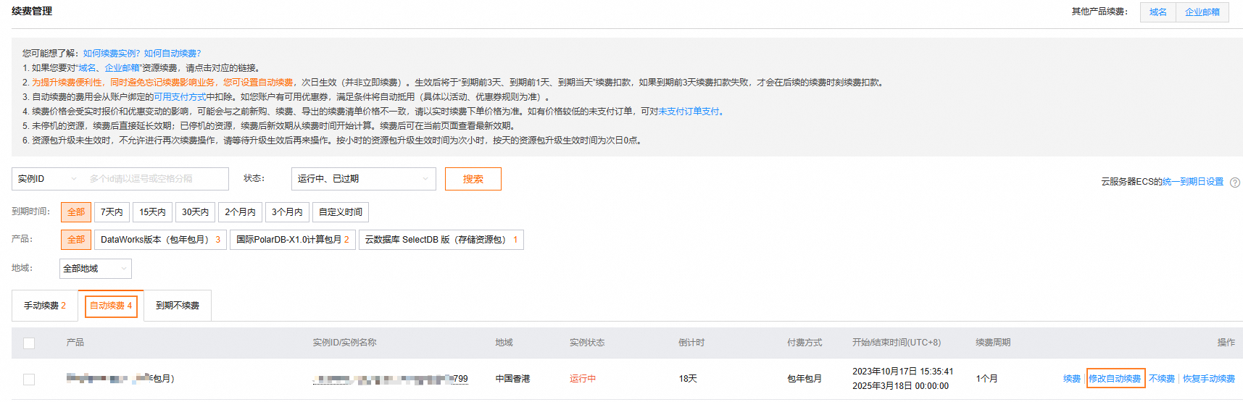1243x402 pixels.
Task: Click the 开始/结束时间(UTC+8) column header
Action: 897,343
